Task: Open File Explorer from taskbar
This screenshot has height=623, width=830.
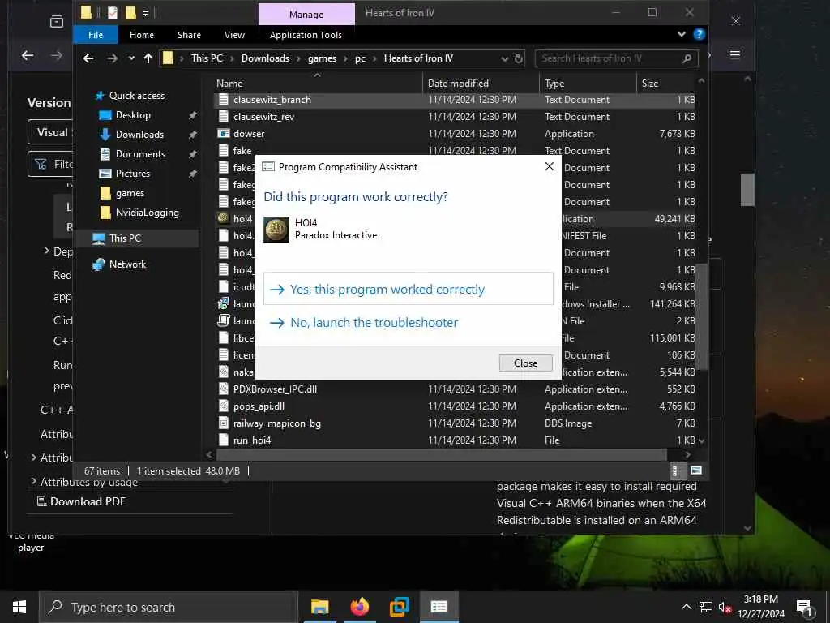Action: click(319, 607)
